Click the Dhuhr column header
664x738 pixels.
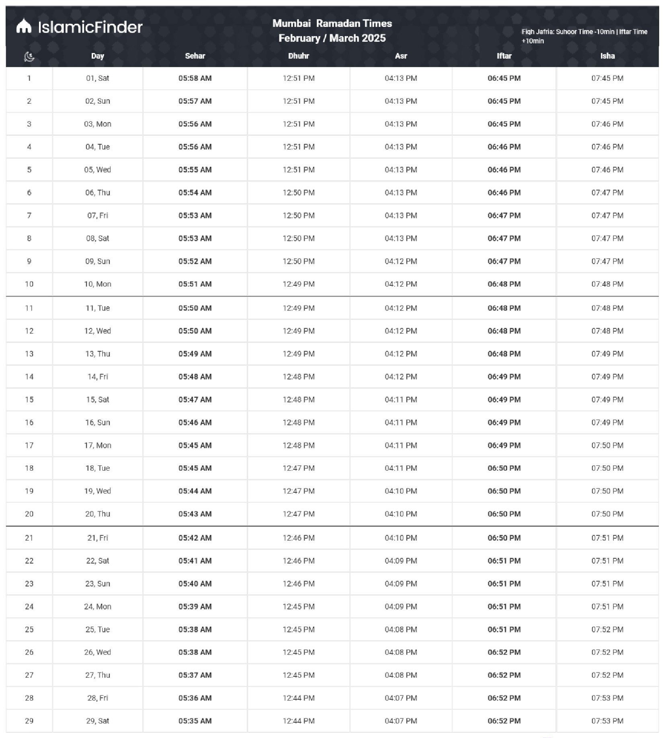click(x=299, y=56)
